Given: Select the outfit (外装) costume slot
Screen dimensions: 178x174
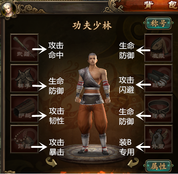Looking at the screenshot, I should pyautogui.click(x=158, y=139).
